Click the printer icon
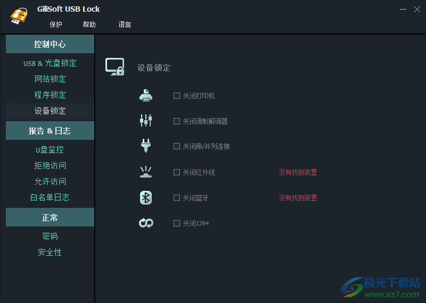 [146, 96]
